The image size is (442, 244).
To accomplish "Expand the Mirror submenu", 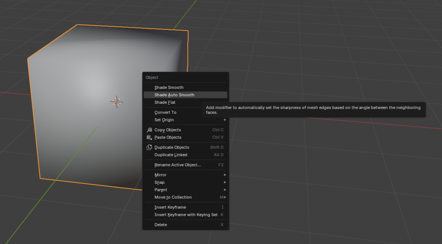I will tap(161, 175).
